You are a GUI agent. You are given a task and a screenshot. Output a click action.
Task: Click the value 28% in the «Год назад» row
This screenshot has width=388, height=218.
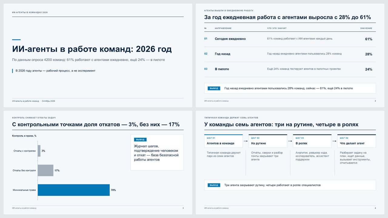tap(369, 54)
